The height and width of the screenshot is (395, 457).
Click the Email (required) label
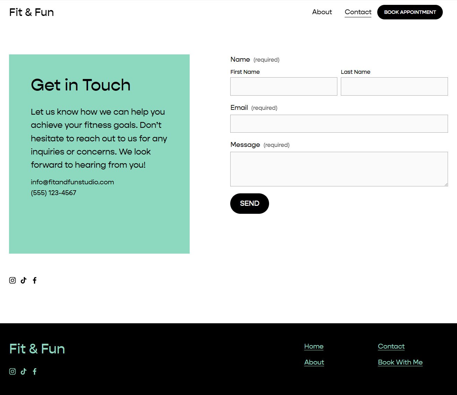coord(254,108)
